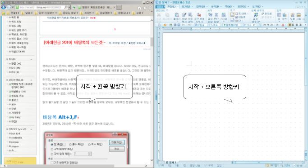Open the 파일 menu in Hangul
Screen dimensions: 308x168
pyautogui.click(x=160, y=6)
